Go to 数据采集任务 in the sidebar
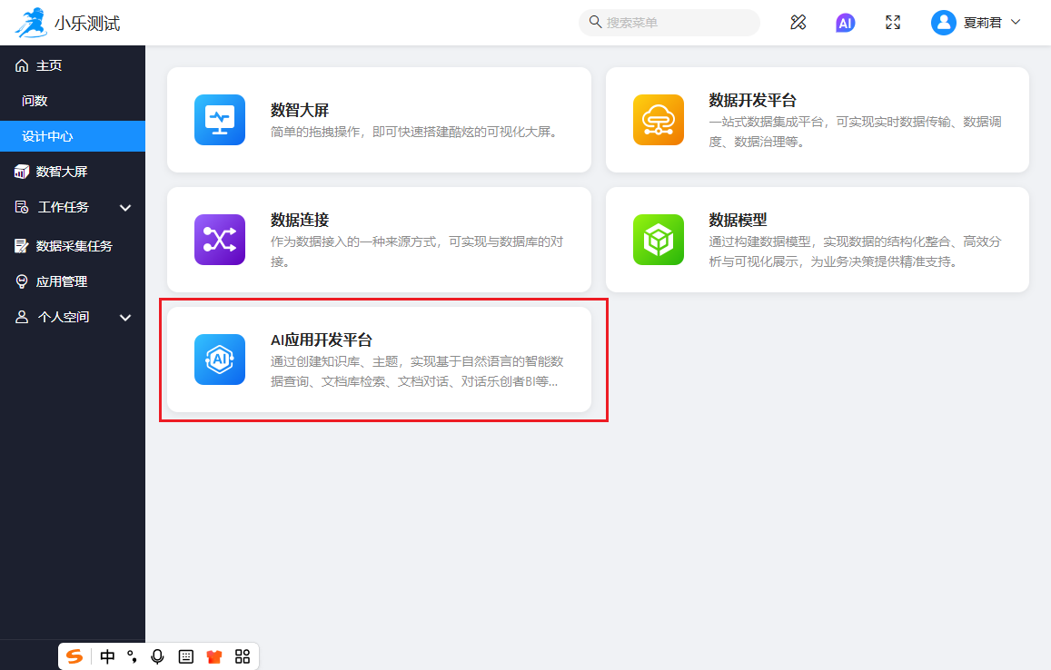This screenshot has height=670, width=1051. (x=74, y=246)
